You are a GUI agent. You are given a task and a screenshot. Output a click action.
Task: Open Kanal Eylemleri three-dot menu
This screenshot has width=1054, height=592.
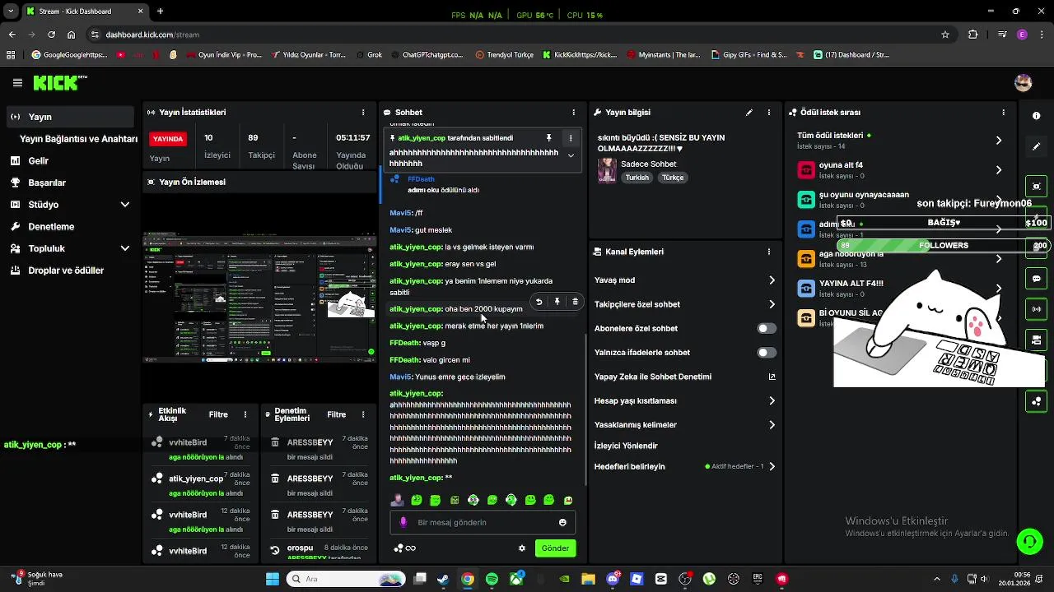coord(769,252)
